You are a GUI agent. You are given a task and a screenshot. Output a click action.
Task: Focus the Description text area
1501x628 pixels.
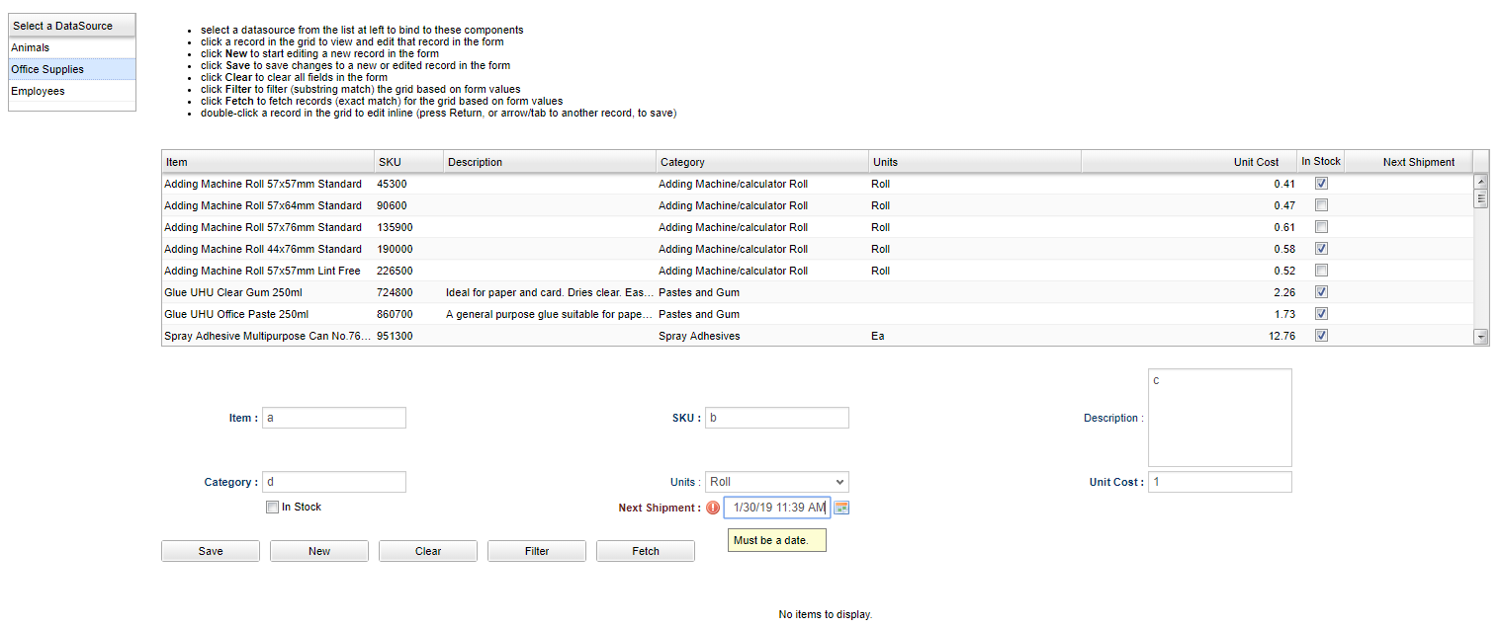pos(1219,418)
